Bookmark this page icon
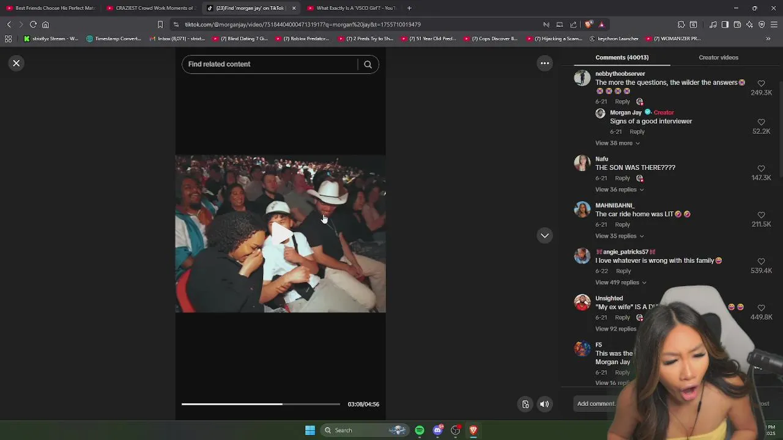 pos(160,24)
